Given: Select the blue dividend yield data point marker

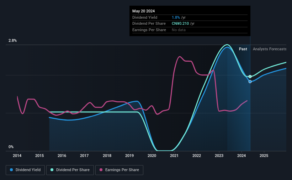Looking at the screenshot, I should point(250,81).
